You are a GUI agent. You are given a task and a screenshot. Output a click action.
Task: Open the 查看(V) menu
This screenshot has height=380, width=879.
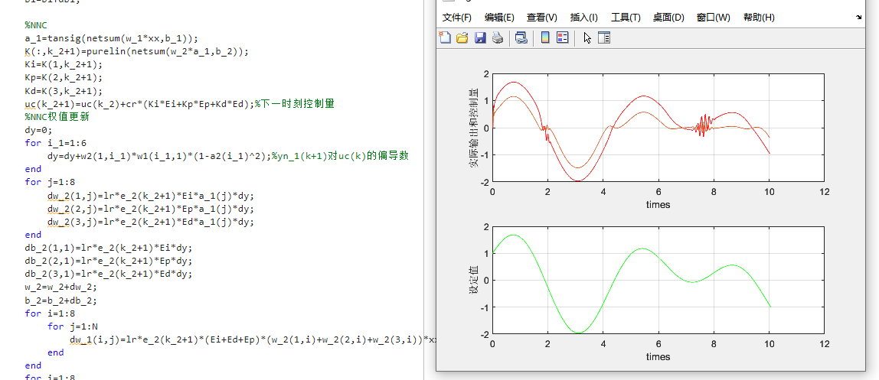pyautogui.click(x=542, y=18)
